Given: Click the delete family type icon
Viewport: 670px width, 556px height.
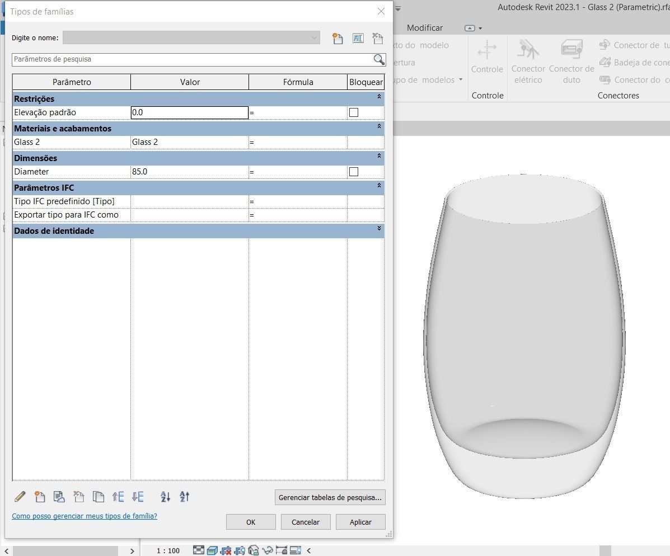Looking at the screenshot, I should [x=378, y=39].
